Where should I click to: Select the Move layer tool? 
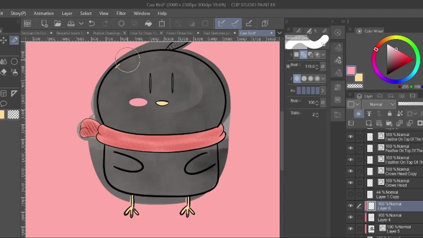pyautogui.click(x=4, y=40)
